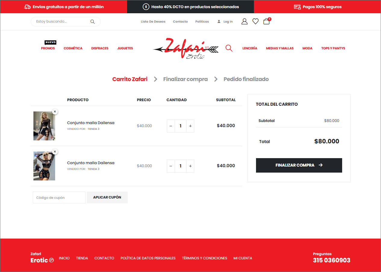Click the Zafari Erotic logo
Screen dimensions: 381x272
[186, 48]
